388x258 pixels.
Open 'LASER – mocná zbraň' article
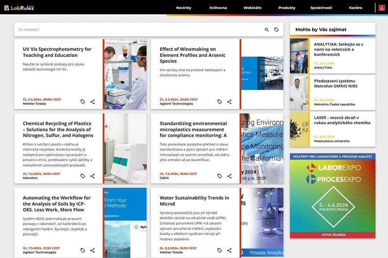pos(342,120)
